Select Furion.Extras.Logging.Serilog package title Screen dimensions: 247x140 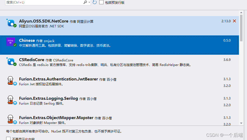(x=49, y=98)
